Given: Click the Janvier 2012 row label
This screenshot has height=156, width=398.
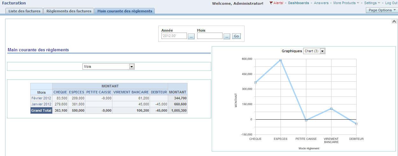Looking at the screenshot, I should [41, 104].
